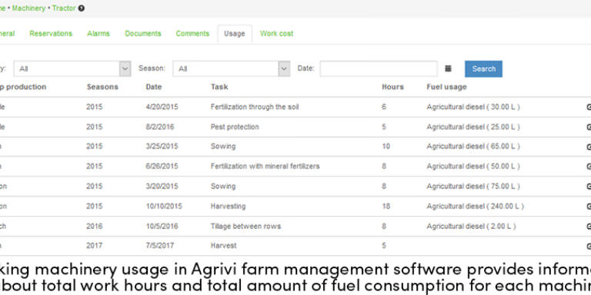Click the 18 hours value
Viewport: 591px width, 295px height.
click(x=386, y=206)
